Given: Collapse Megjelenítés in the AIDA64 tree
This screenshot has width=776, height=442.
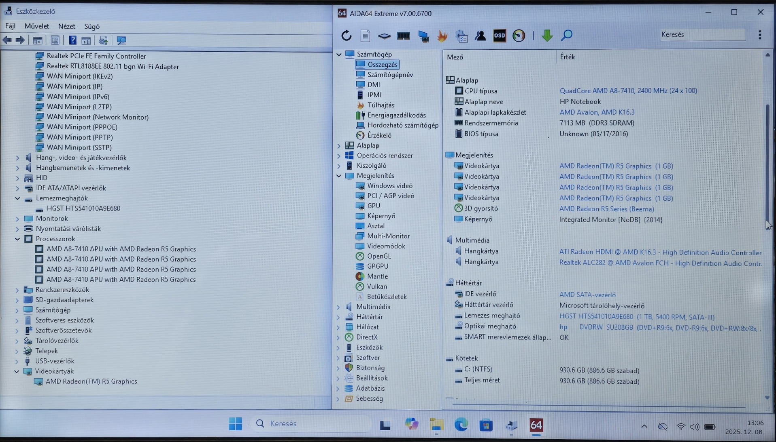Looking at the screenshot, I should (x=339, y=176).
